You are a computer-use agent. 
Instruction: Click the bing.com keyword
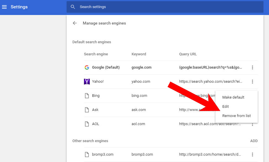(x=139, y=96)
